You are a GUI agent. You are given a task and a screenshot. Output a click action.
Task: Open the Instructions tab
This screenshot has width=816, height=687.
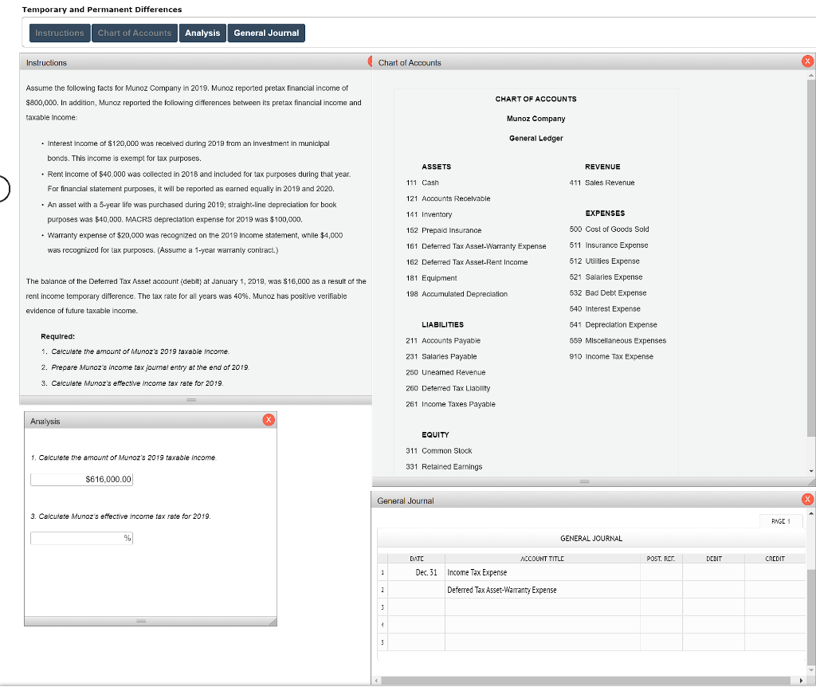point(60,33)
